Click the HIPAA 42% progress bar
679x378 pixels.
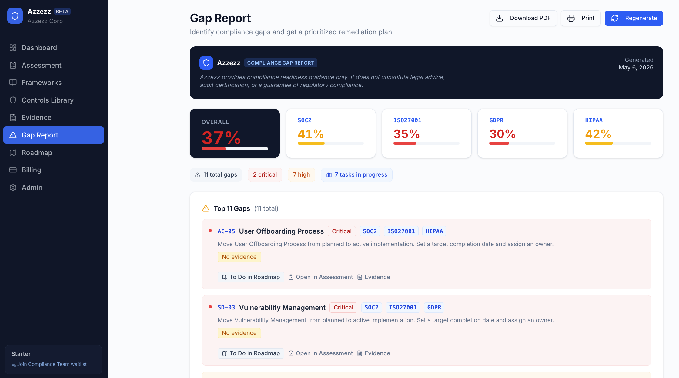[618, 143]
